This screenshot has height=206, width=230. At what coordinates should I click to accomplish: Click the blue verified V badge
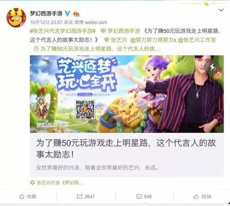[x=67, y=14]
